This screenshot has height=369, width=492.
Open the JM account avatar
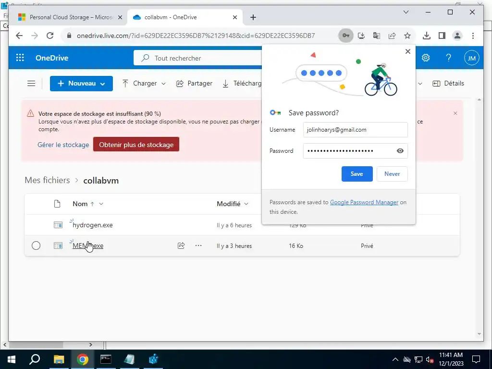(472, 58)
